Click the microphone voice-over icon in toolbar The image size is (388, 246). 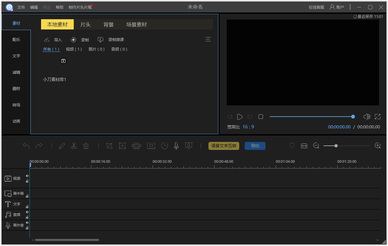pos(176,146)
